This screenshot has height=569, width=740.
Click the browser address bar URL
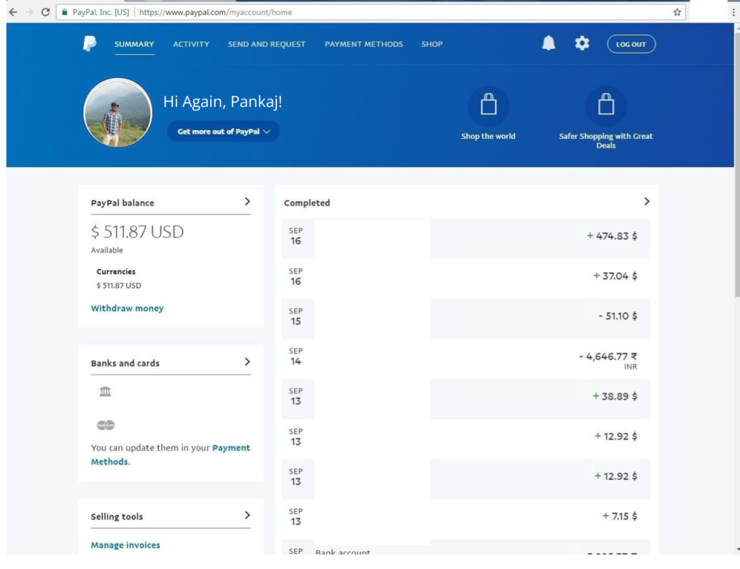(x=215, y=12)
